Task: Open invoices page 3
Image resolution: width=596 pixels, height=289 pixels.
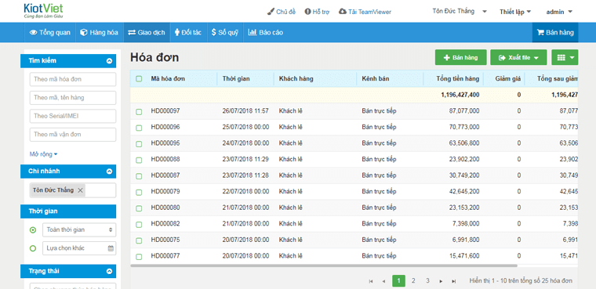Action: (x=427, y=281)
